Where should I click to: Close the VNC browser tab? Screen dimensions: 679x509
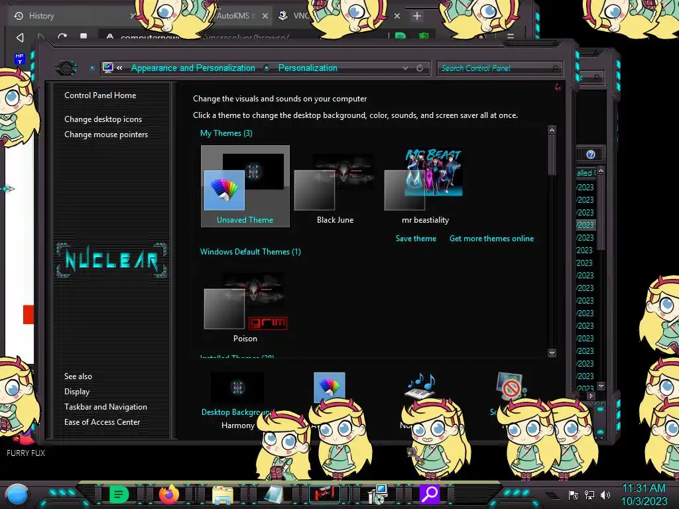click(397, 16)
